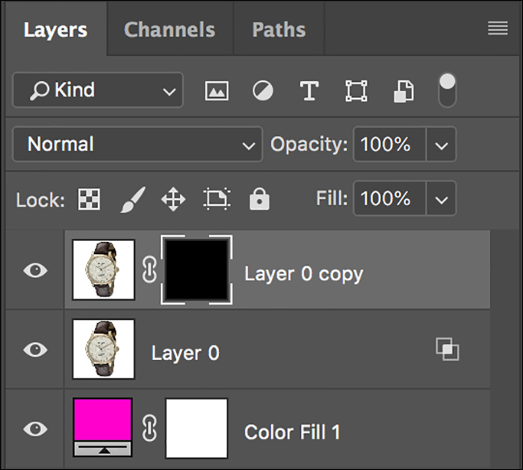Viewport: 523px width, 470px height.
Task: Filter for adjustment layers icon
Action: (262, 91)
